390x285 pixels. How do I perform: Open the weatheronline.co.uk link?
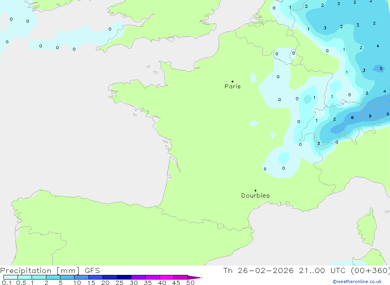pos(357,282)
